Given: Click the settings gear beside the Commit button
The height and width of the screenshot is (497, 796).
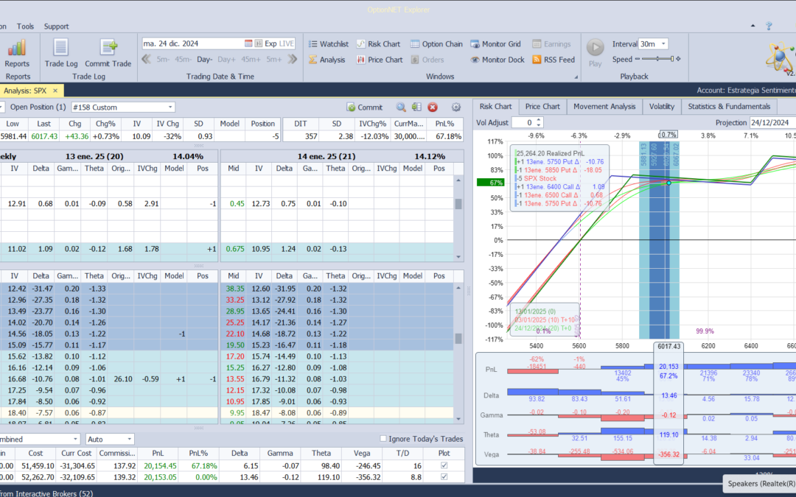Looking at the screenshot, I should tap(455, 107).
